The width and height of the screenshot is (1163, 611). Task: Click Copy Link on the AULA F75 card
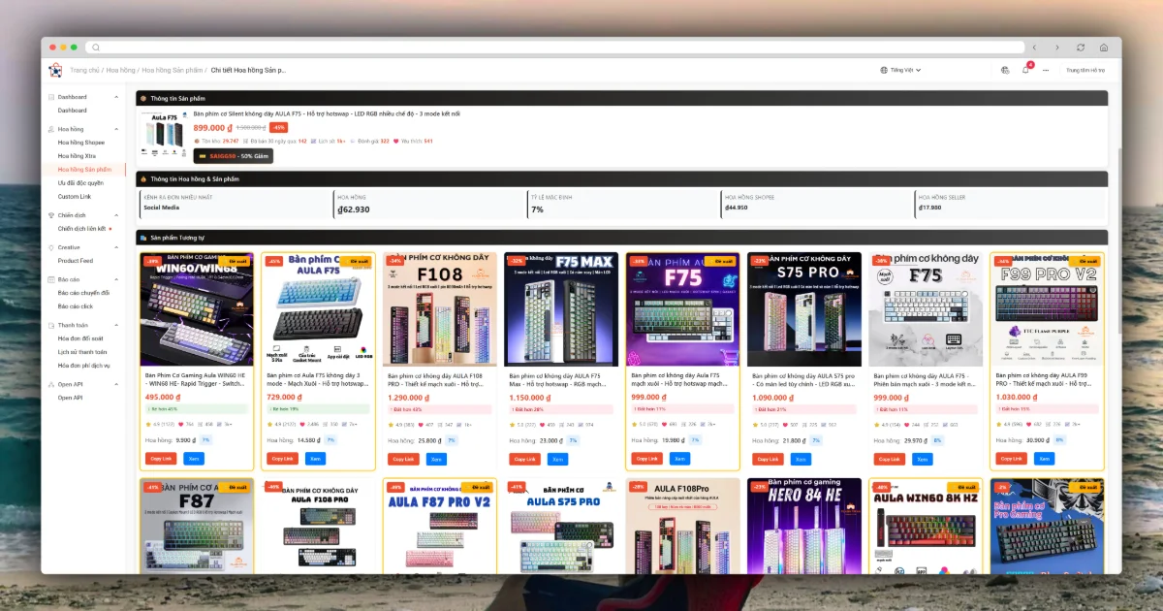(x=282, y=458)
